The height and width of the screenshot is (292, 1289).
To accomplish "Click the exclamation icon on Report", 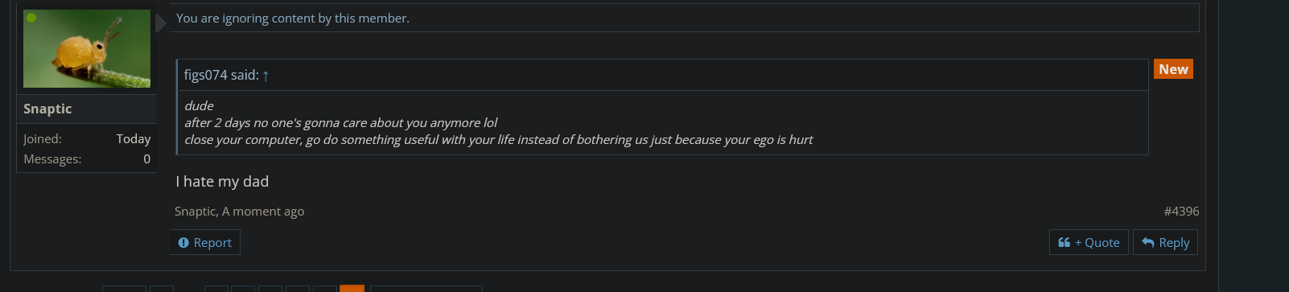I will pyautogui.click(x=183, y=242).
